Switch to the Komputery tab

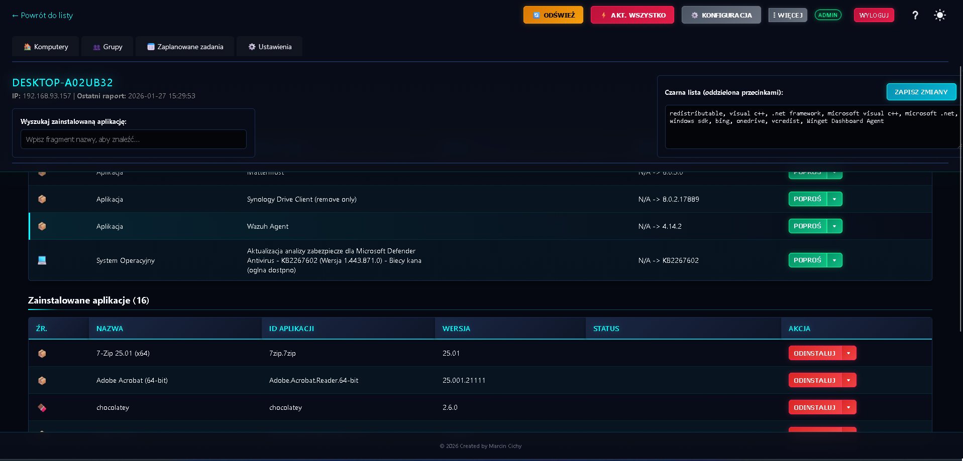point(46,47)
